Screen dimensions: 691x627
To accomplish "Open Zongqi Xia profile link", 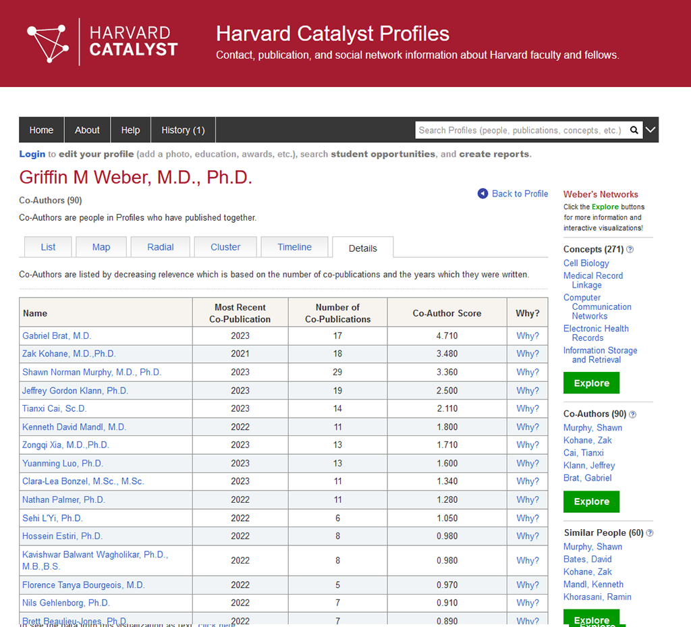I will 65,445.
